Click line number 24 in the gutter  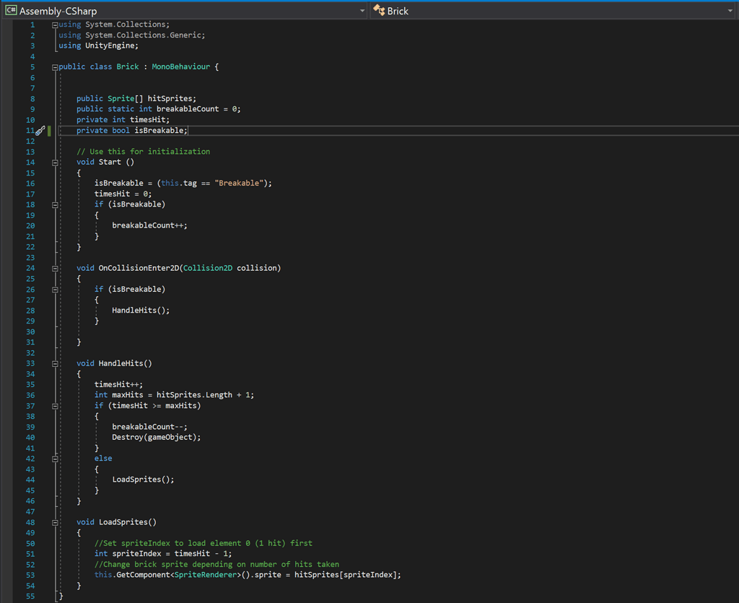(30, 268)
